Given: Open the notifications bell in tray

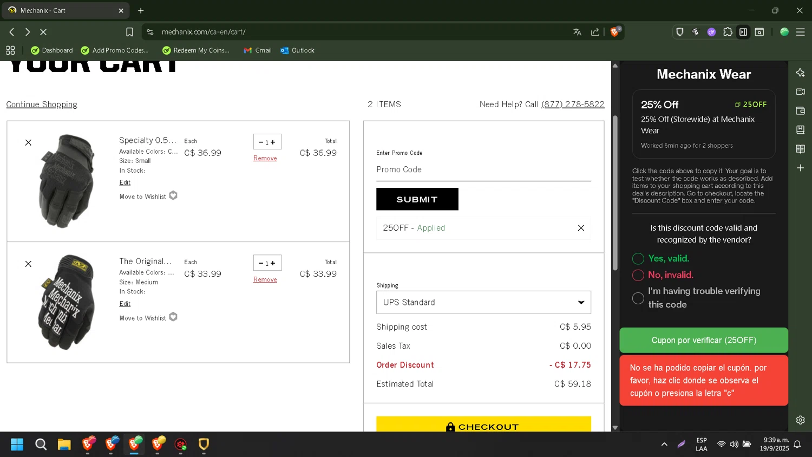Looking at the screenshot, I should click(797, 444).
